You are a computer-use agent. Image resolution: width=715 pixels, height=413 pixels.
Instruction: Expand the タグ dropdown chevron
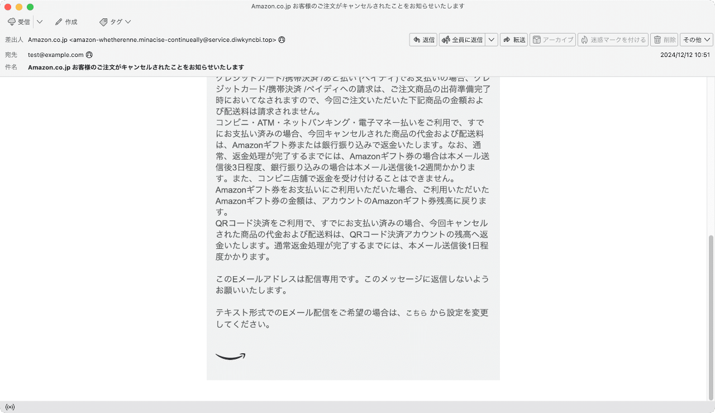(x=127, y=22)
